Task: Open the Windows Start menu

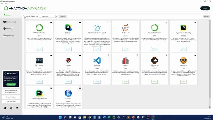Action: (x=60, y=117)
